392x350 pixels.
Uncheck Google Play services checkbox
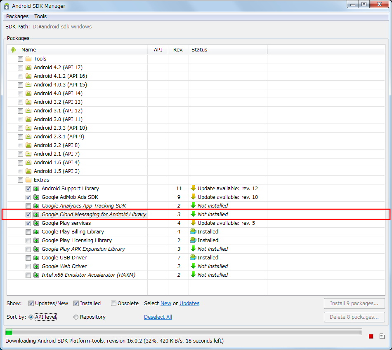28,223
